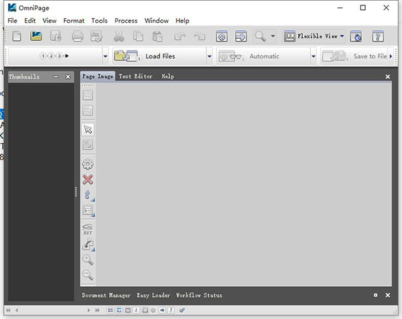
Task: Click the Copy icon in the toolbar
Action: pyautogui.click(x=138, y=36)
